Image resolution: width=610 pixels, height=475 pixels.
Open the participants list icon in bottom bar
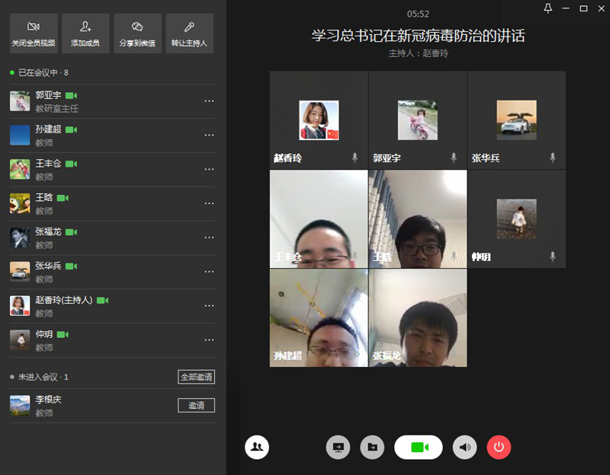(x=257, y=447)
